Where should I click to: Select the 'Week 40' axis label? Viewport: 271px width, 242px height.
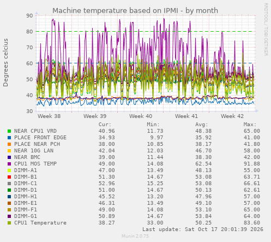point(141,116)
